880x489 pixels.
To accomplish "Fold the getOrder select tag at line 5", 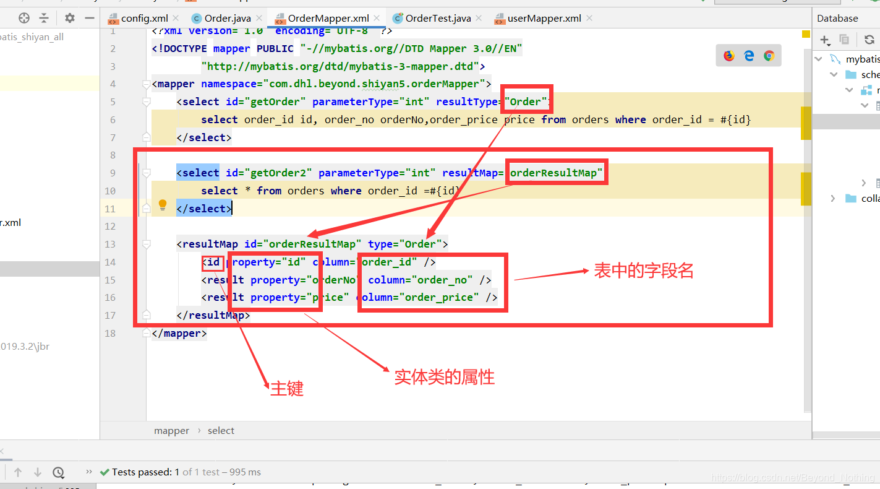I will tap(147, 102).
